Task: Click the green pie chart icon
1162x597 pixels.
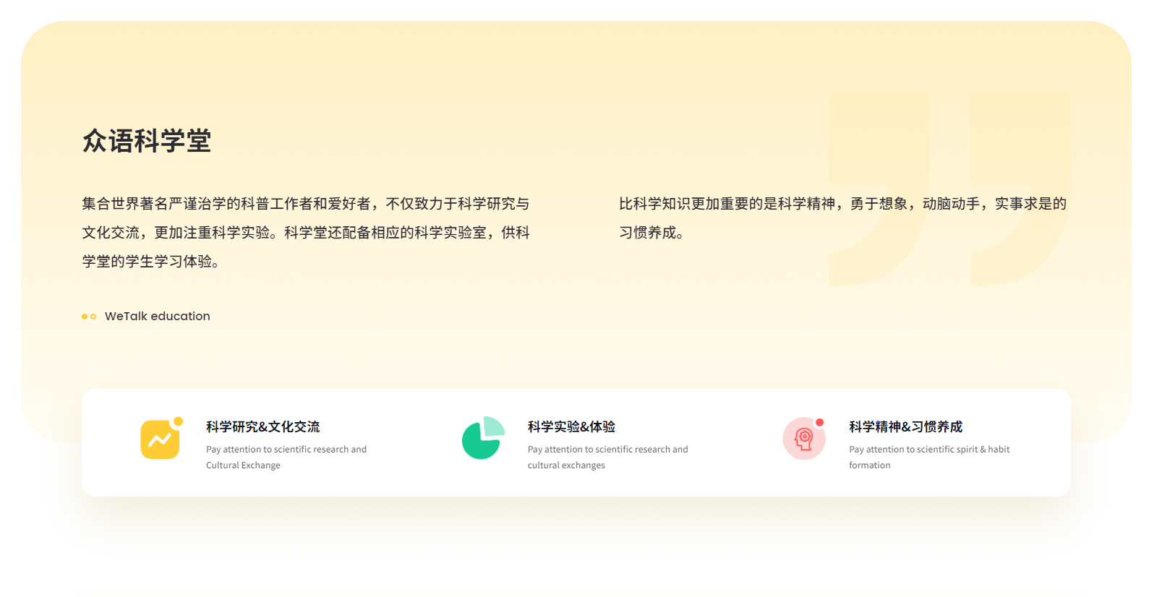Action: click(x=483, y=438)
